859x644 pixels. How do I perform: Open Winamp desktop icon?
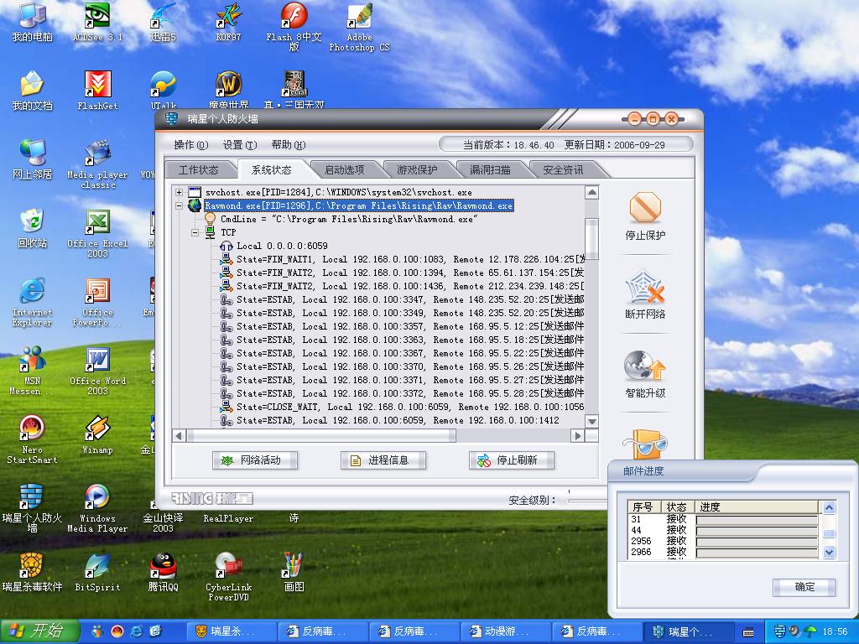click(x=97, y=435)
